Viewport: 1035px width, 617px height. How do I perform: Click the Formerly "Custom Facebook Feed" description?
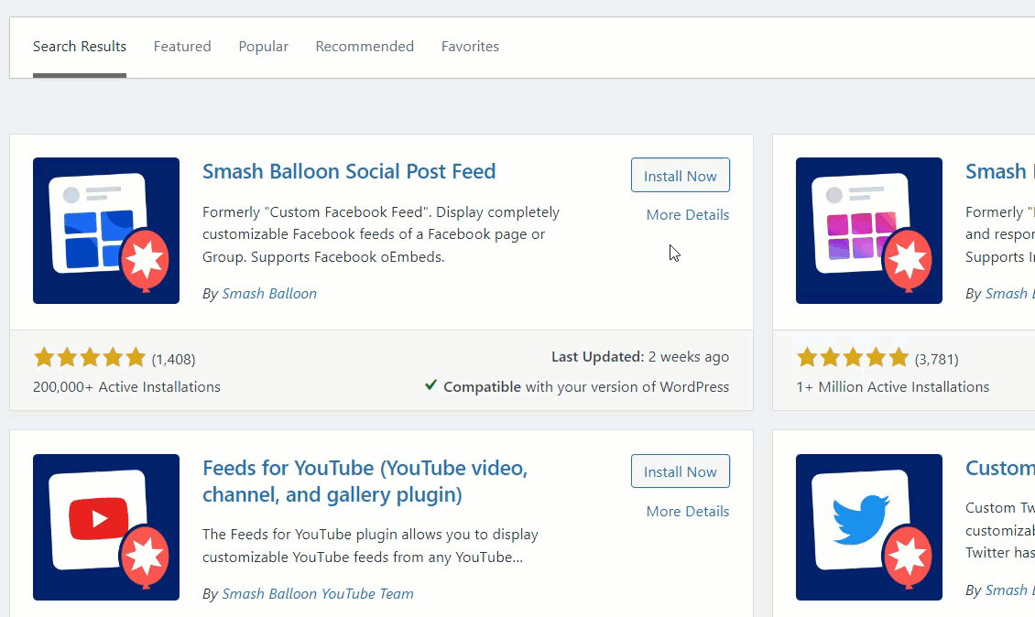click(381, 234)
